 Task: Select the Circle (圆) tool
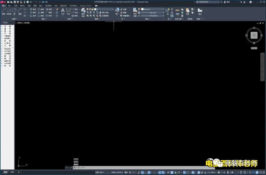pos(14,11)
